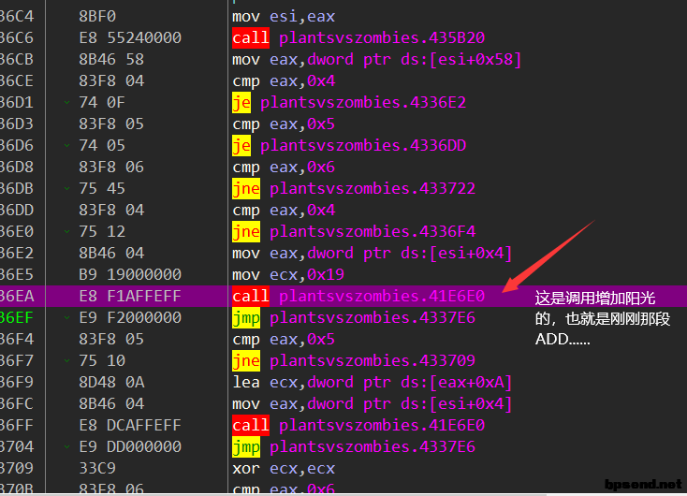
Task: Select 'mov eax,dword ptr ds:[esi+0x4]' at 36E2
Action: coord(373,254)
